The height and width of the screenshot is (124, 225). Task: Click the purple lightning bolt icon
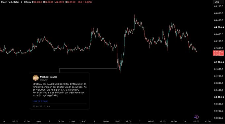(197, 117)
